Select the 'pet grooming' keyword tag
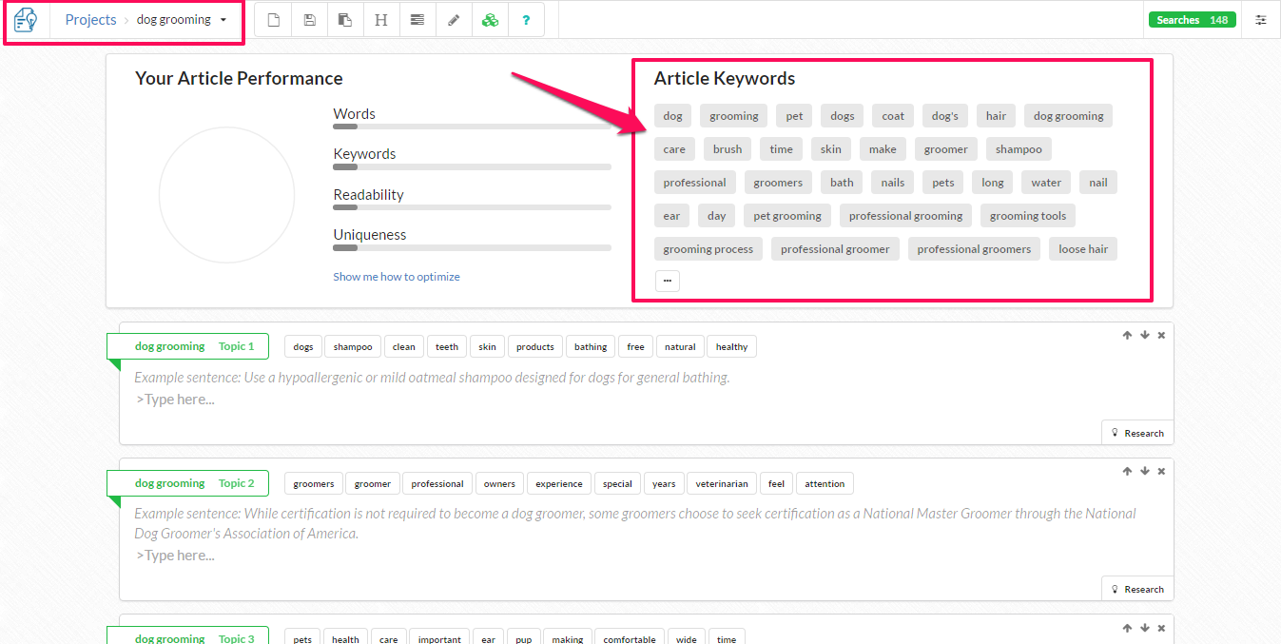The image size is (1281, 644). point(787,216)
